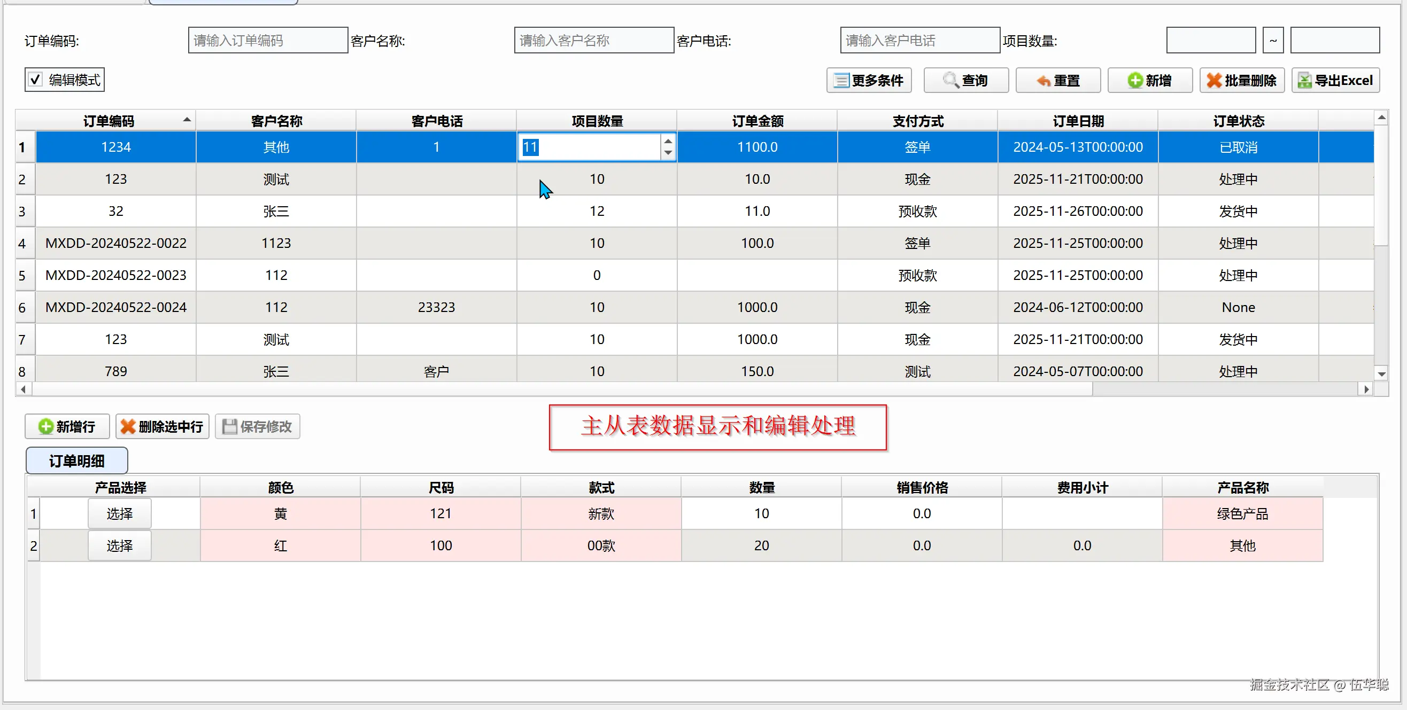Viewport: 1407px width, 710px height.
Task: Click the 订单状态 column header
Action: 1238,121
